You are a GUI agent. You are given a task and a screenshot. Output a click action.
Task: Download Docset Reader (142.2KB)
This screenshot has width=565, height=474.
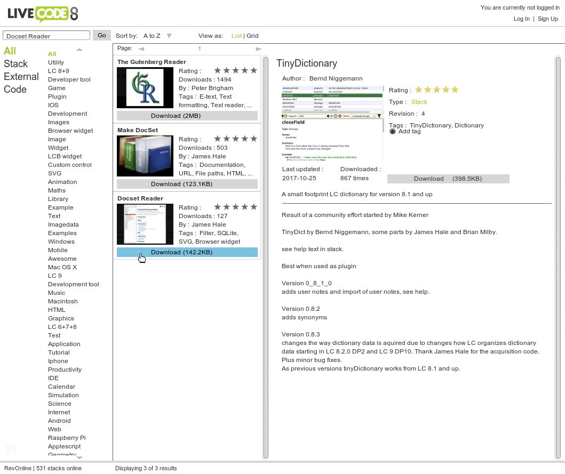tap(187, 252)
